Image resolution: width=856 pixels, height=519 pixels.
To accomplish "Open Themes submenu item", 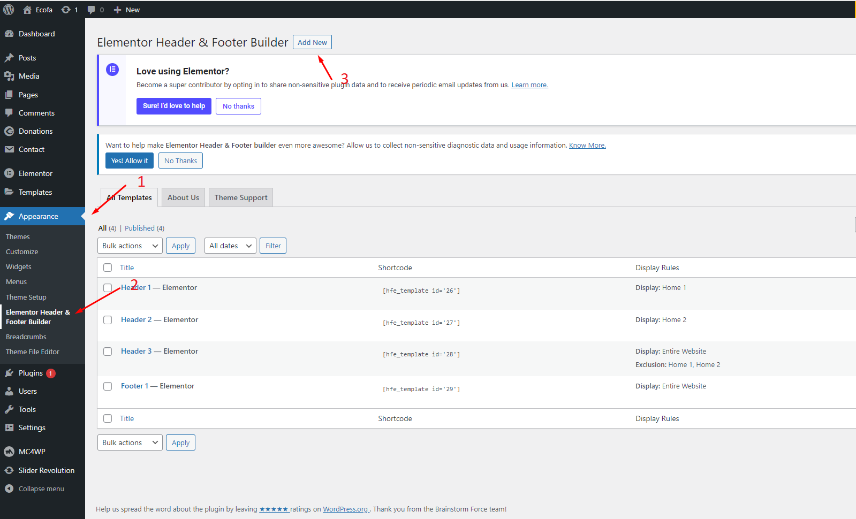I will tap(18, 236).
